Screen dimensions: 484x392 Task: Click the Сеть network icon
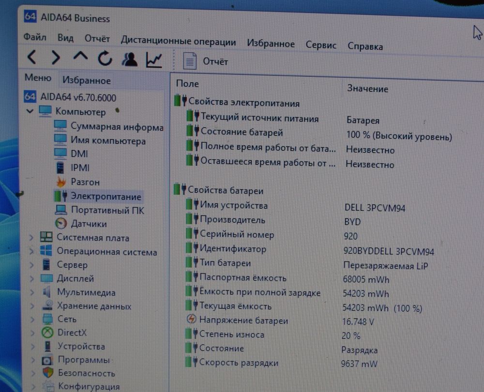tap(47, 319)
